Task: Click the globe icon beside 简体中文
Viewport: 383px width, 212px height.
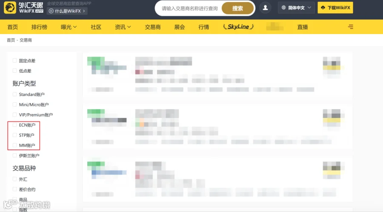Action: (x=283, y=8)
